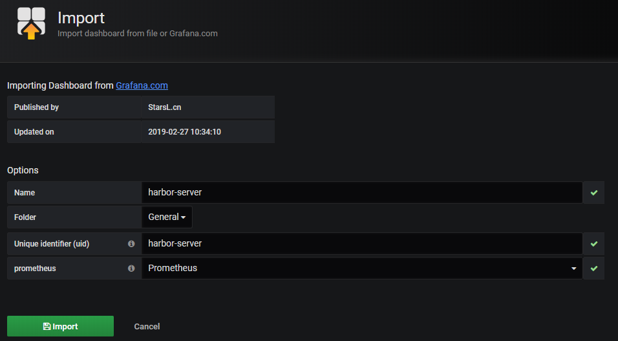Click the Published by label

(x=36, y=107)
